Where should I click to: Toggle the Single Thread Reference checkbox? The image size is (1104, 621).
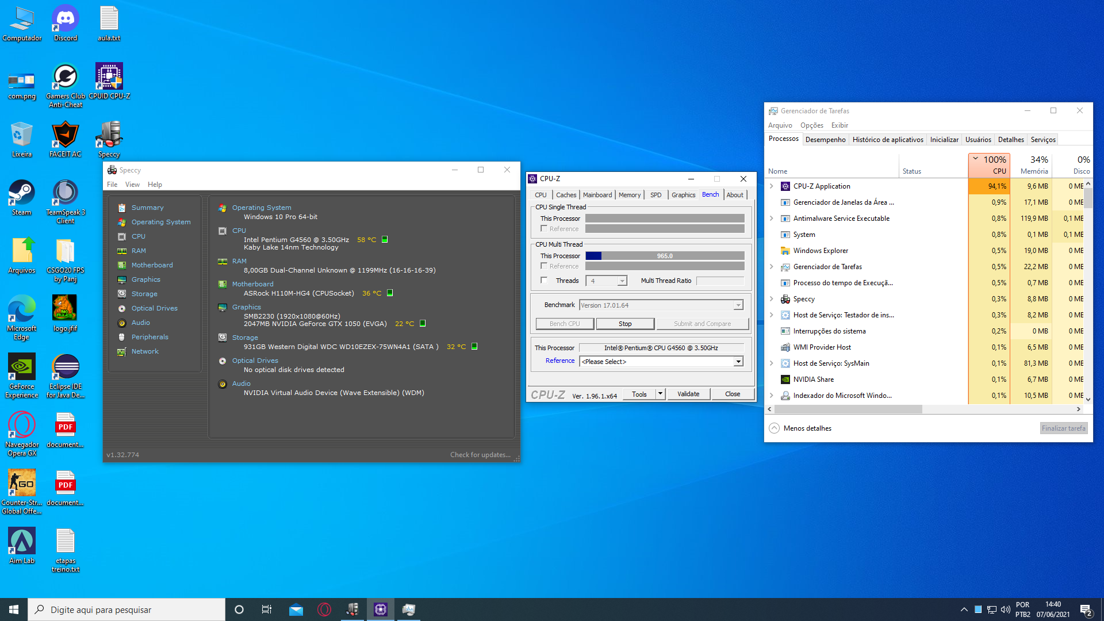pos(544,229)
